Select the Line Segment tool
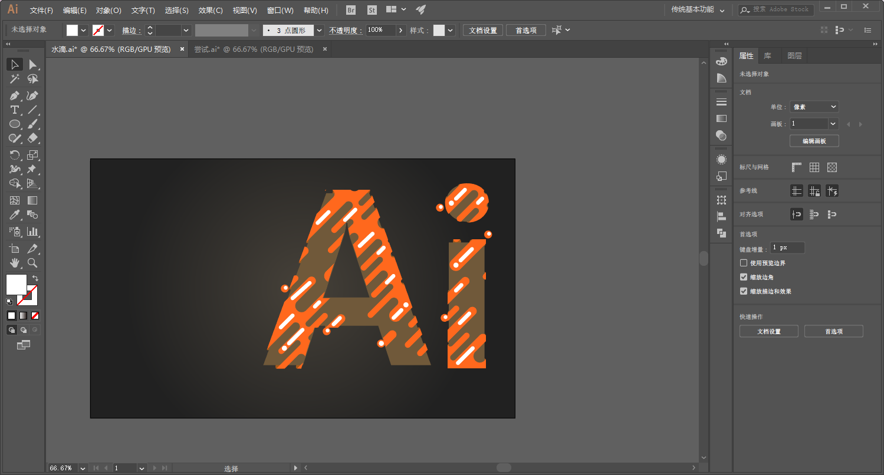The width and height of the screenshot is (884, 475). click(x=33, y=110)
